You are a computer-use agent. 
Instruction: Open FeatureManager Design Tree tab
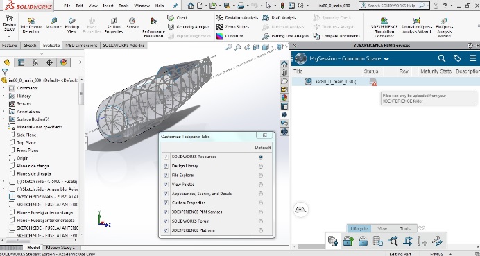pyautogui.click(x=7, y=62)
